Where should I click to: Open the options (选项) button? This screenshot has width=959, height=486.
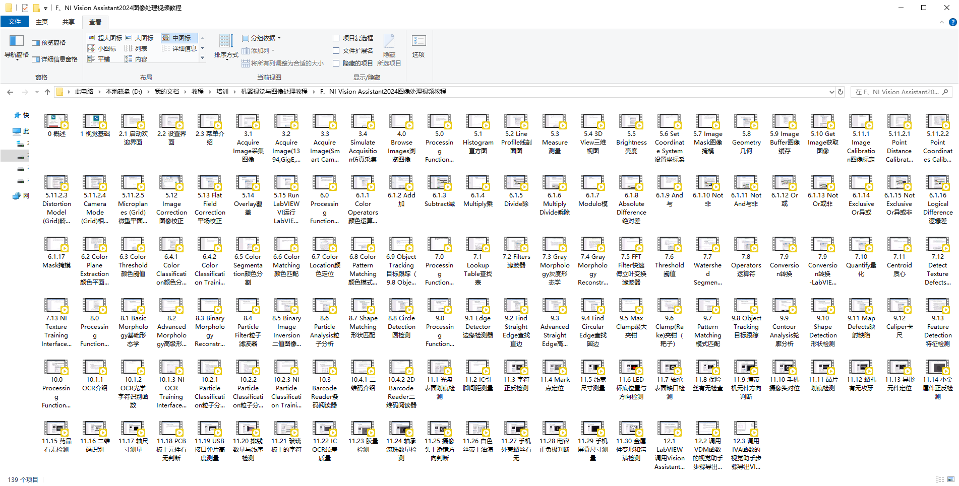[418, 47]
